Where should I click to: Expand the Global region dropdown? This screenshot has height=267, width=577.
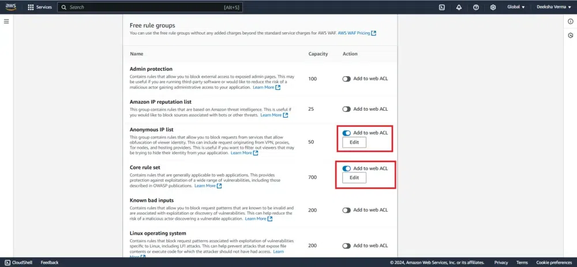tap(516, 7)
